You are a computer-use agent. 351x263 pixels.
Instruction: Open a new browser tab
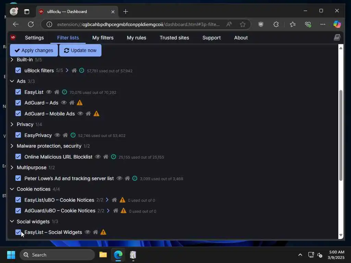pos(125,11)
